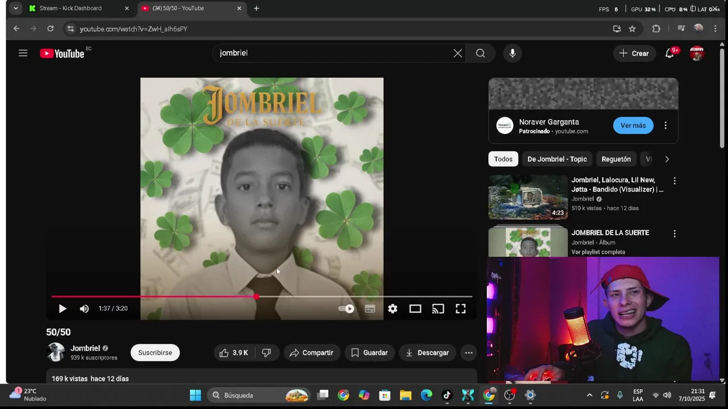This screenshot has width=728, height=409.
Task: Toggle subtitles in the video player
Action: coord(370,308)
